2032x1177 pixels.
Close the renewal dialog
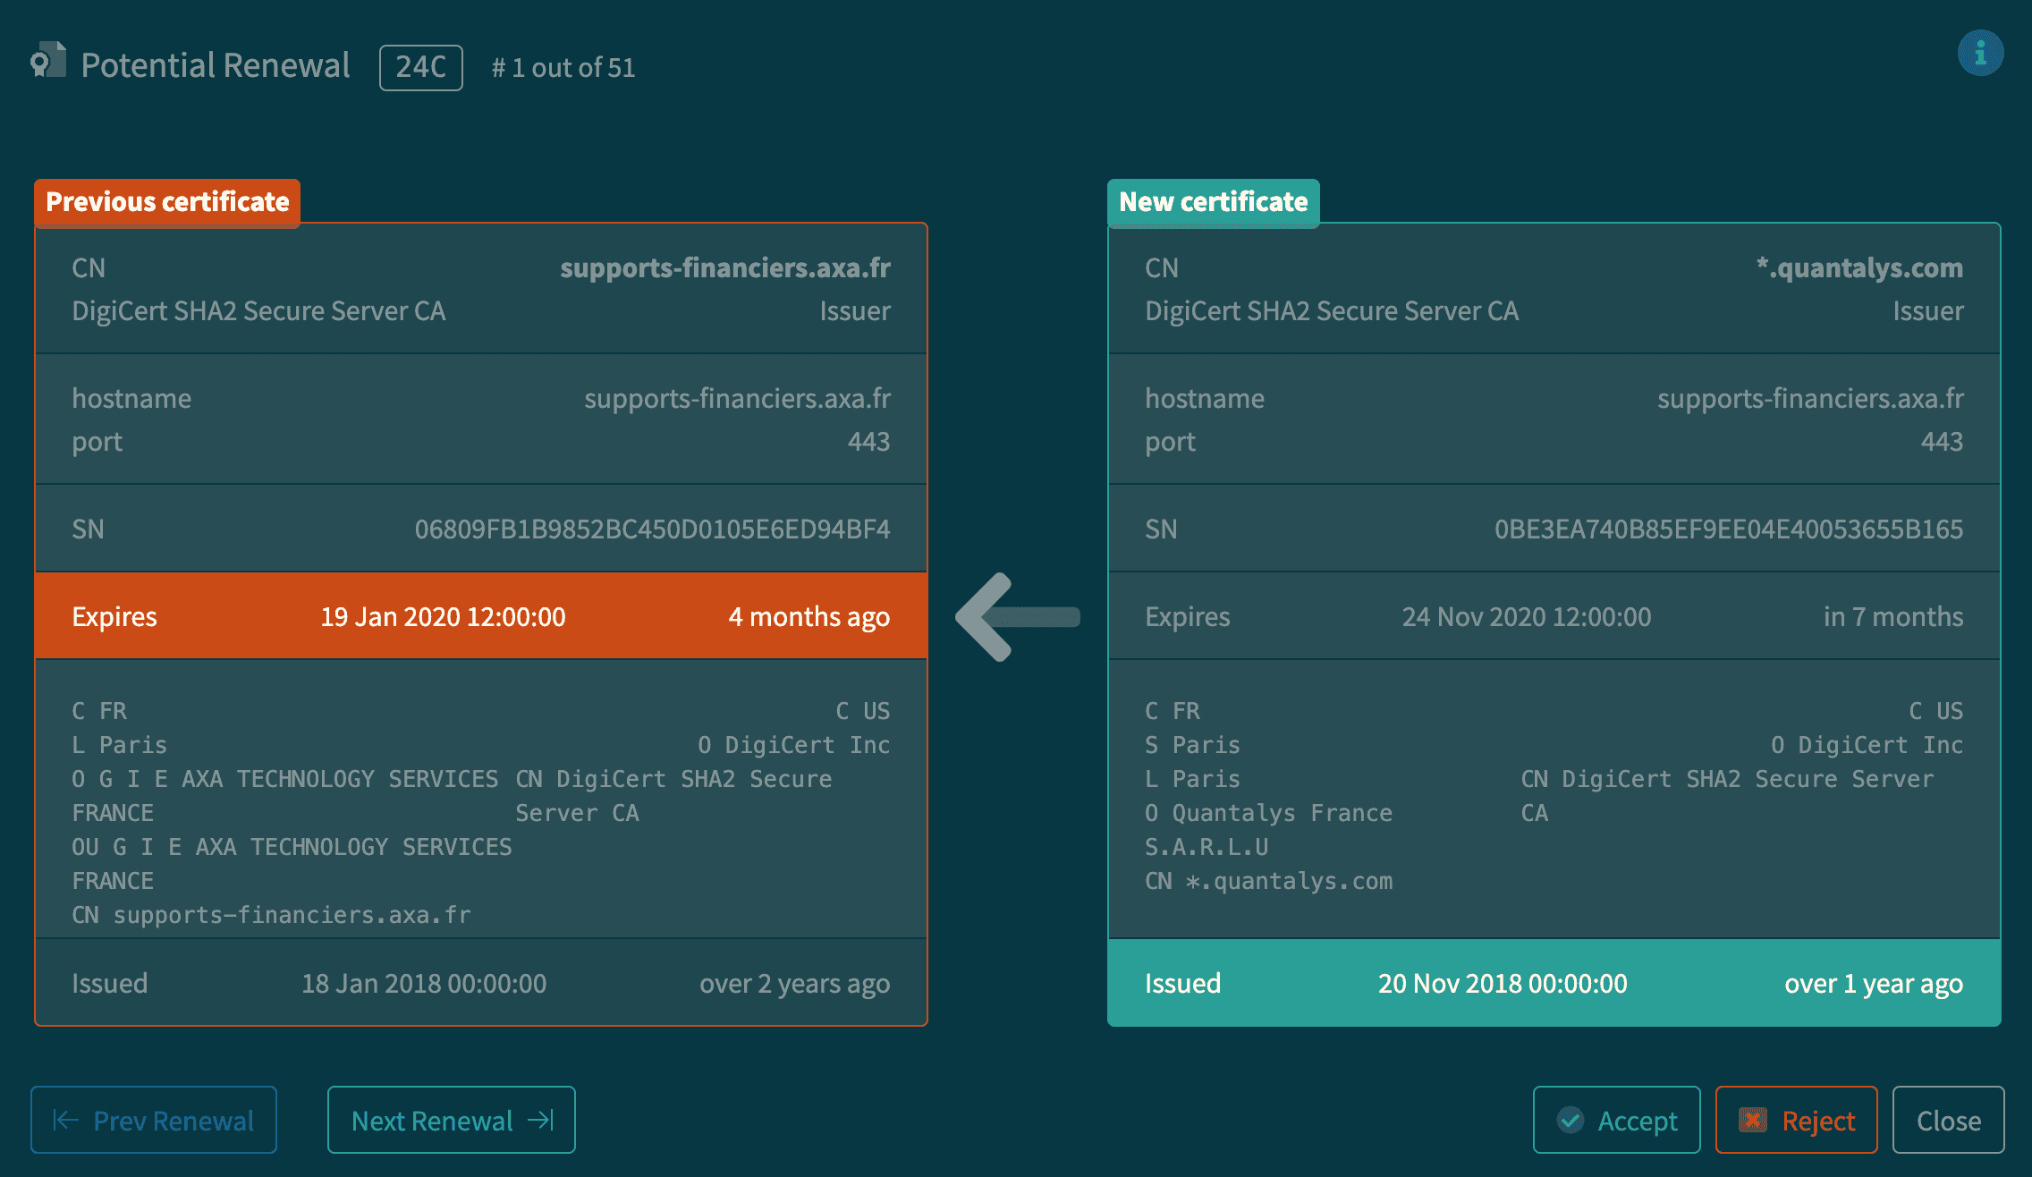pyautogui.click(x=1948, y=1120)
